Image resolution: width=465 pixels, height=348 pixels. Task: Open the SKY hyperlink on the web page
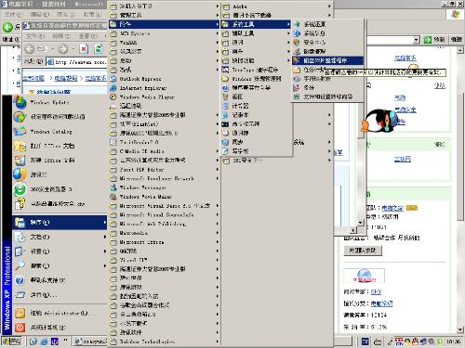click(x=376, y=291)
